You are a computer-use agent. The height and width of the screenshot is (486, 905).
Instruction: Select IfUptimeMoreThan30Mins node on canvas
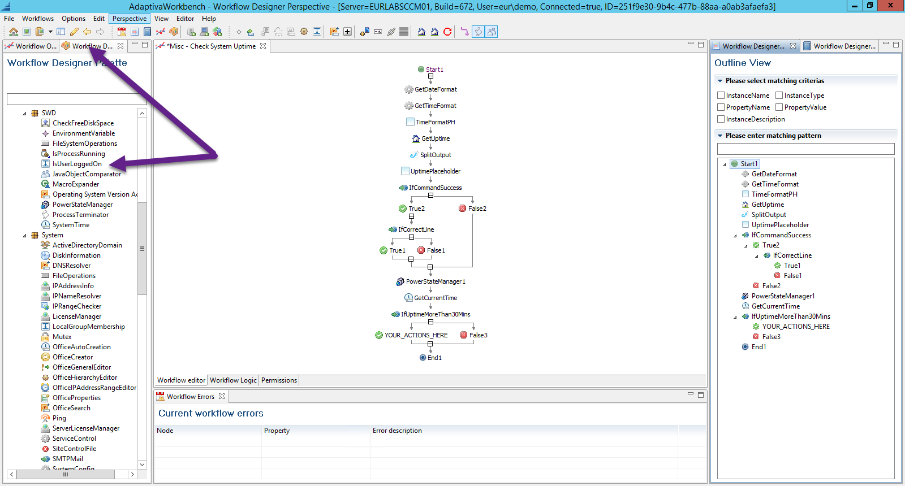point(431,314)
